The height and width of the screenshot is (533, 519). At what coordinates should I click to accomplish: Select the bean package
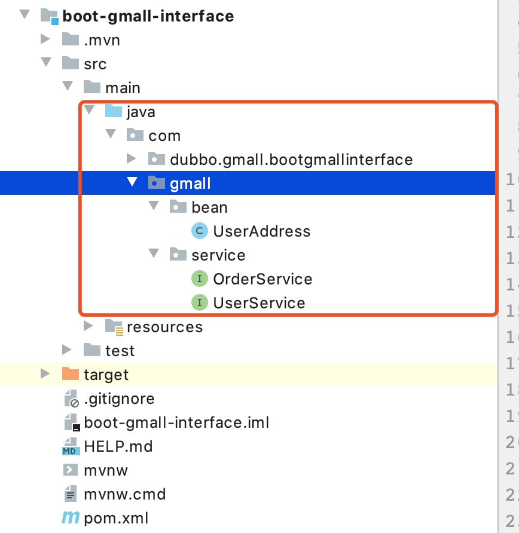coord(209,207)
